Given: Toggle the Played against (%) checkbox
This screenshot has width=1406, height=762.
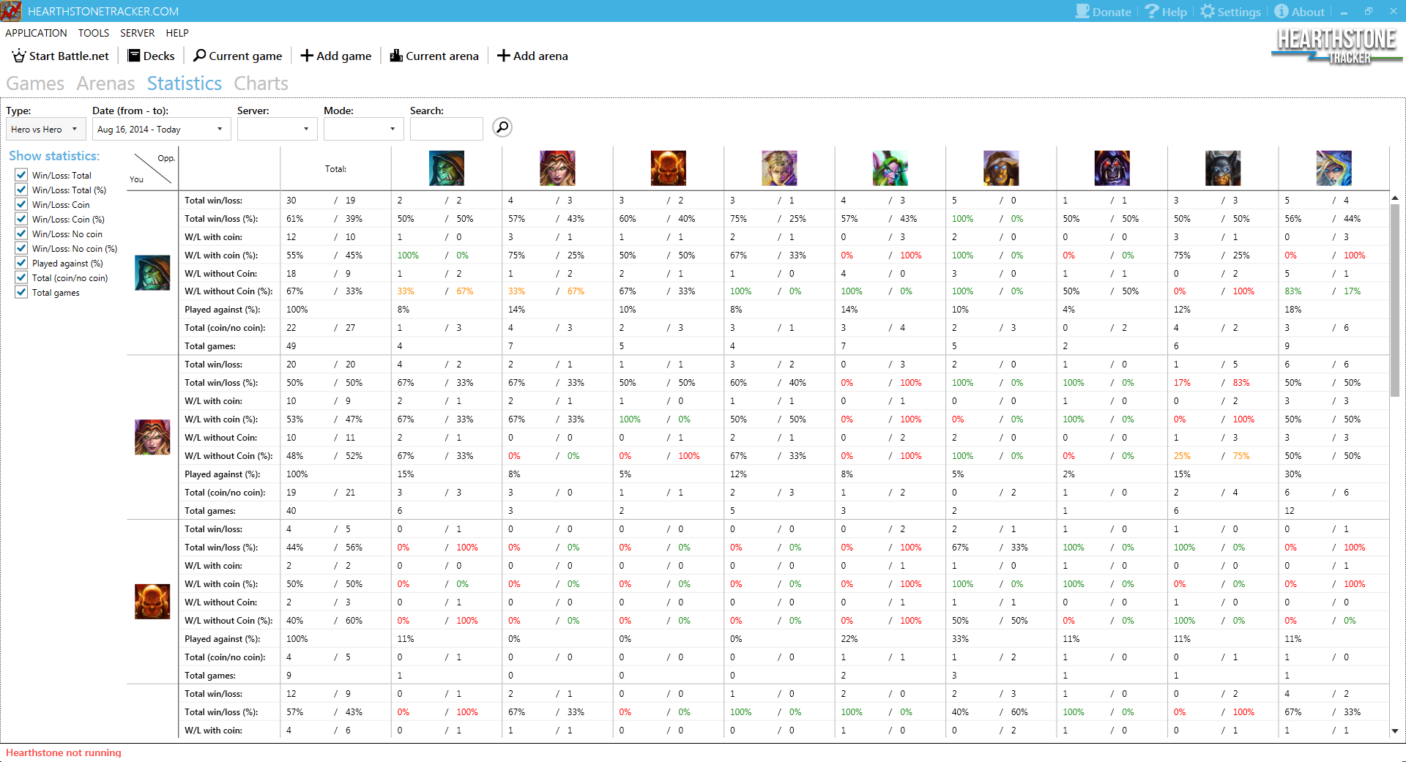Looking at the screenshot, I should tap(22, 263).
